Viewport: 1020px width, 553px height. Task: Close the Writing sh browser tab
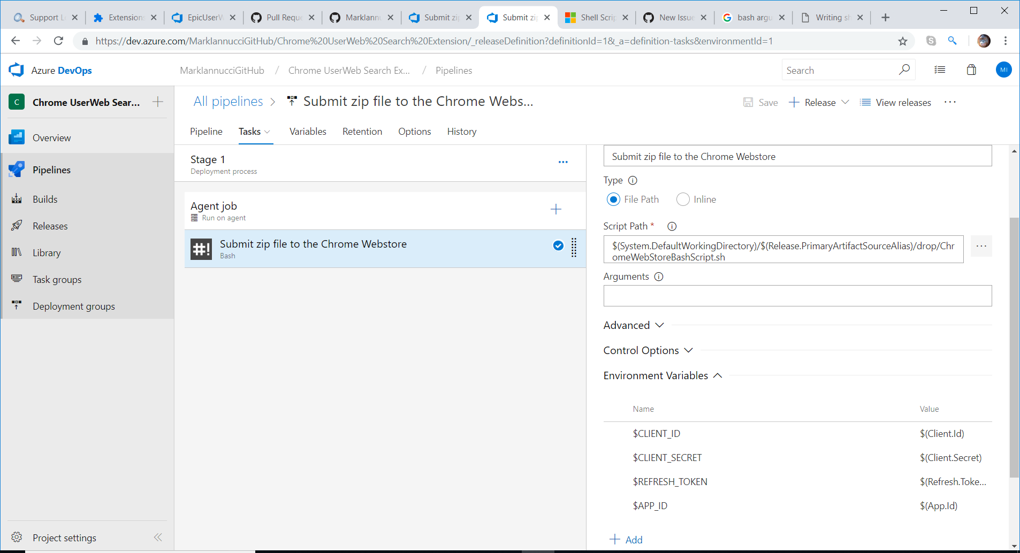(x=860, y=18)
